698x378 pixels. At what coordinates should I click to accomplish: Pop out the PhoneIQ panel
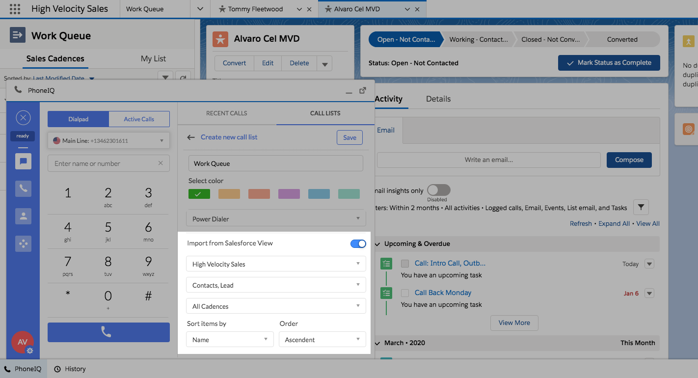pyautogui.click(x=363, y=90)
